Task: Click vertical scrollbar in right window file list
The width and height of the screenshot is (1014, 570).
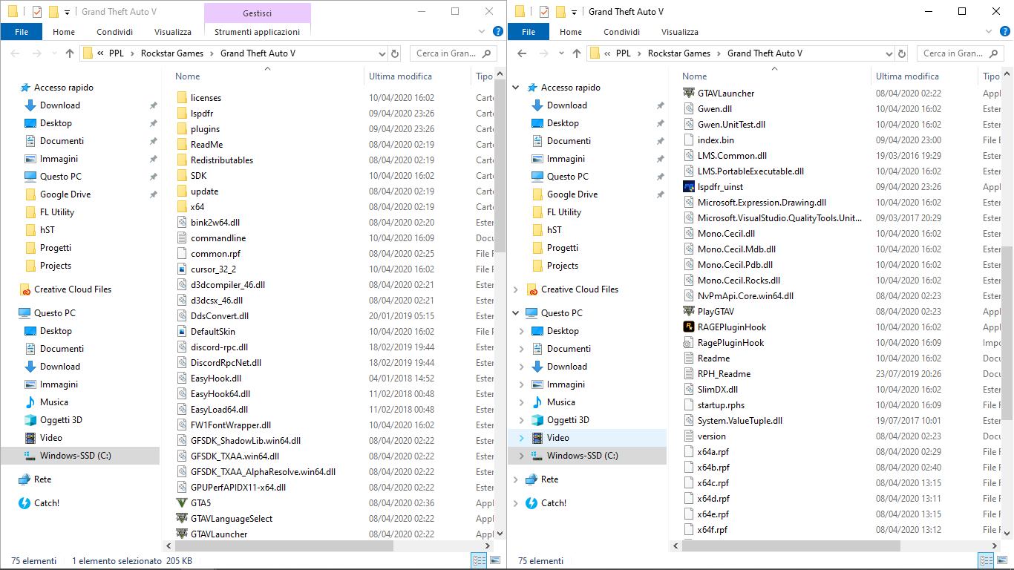Action: click(1008, 332)
